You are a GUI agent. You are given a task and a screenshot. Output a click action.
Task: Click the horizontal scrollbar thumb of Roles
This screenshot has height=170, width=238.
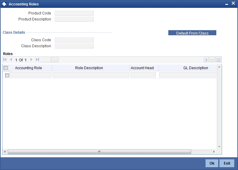(99, 152)
